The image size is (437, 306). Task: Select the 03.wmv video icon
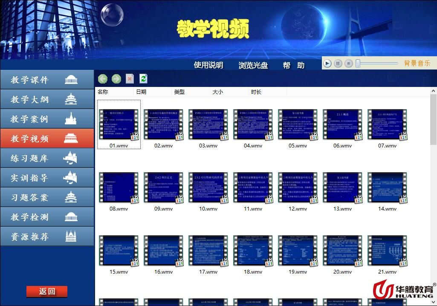[x=208, y=124]
